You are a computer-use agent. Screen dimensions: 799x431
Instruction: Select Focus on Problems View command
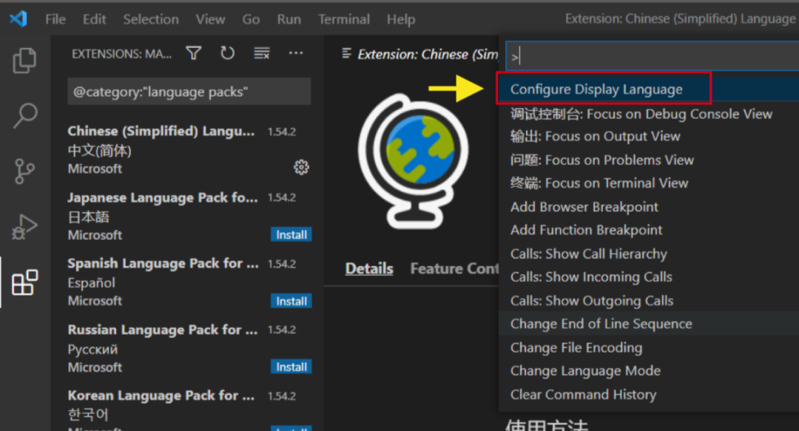tap(649, 160)
